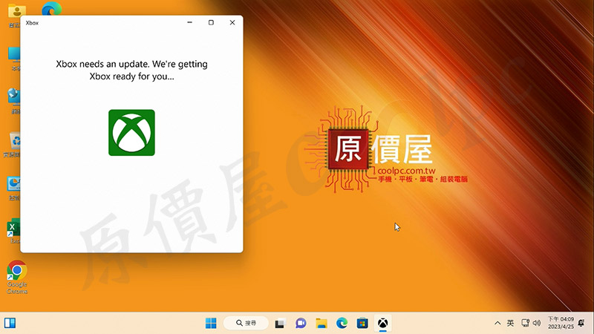Open the notification bell in the tray

pyautogui.click(x=581, y=323)
